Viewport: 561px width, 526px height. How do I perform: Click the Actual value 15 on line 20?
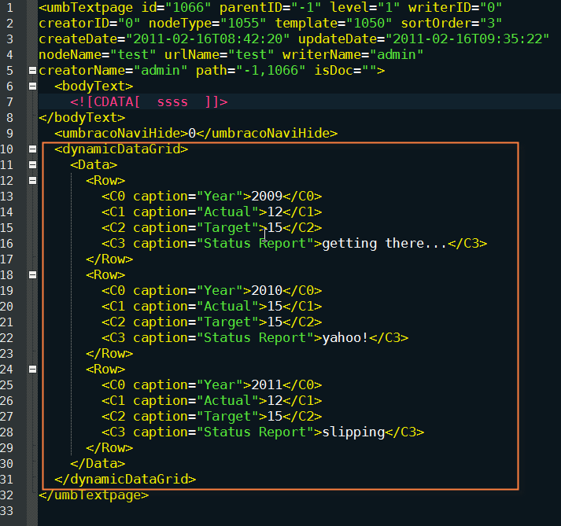275,307
